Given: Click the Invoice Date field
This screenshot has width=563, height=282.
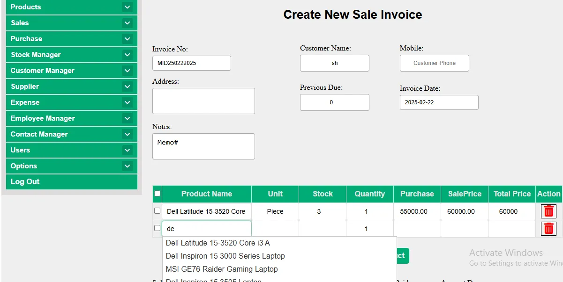Looking at the screenshot, I should click(x=439, y=102).
